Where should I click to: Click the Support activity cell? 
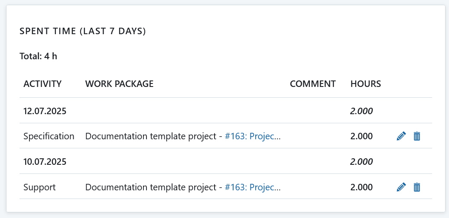[39, 187]
